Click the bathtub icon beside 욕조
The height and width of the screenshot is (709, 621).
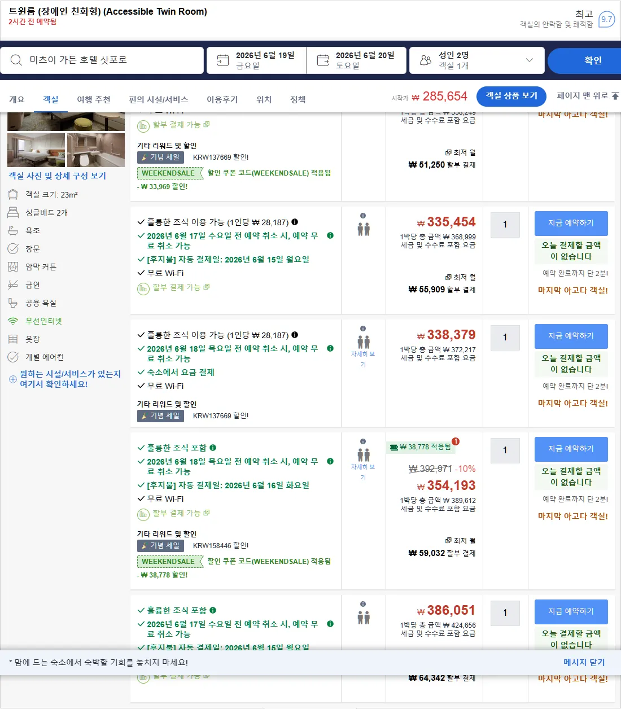tap(13, 231)
